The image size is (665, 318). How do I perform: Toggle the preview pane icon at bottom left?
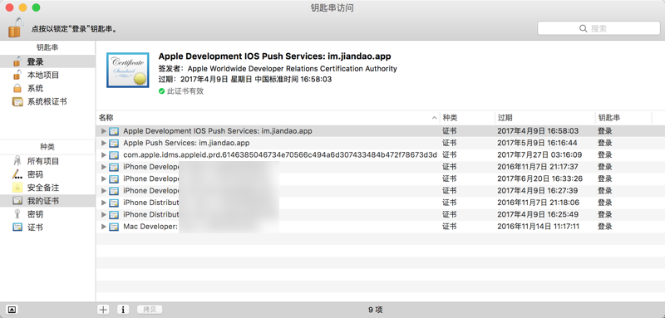click(x=12, y=310)
